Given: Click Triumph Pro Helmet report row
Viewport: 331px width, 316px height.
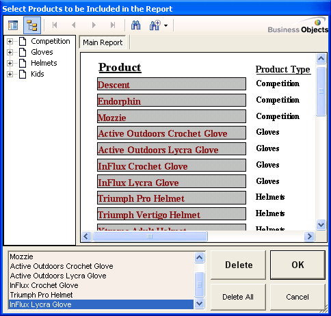Looking at the screenshot, I should pos(172,198).
